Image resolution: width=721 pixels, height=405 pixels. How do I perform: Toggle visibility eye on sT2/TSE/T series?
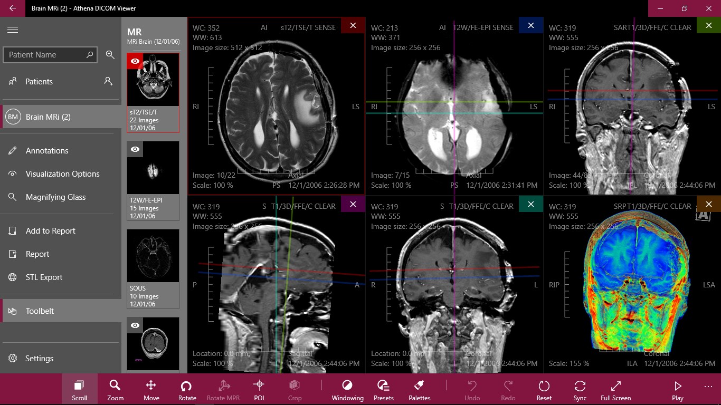point(135,61)
